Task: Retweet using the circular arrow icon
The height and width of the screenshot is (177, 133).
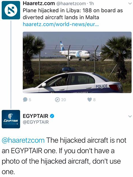Action: point(57,100)
